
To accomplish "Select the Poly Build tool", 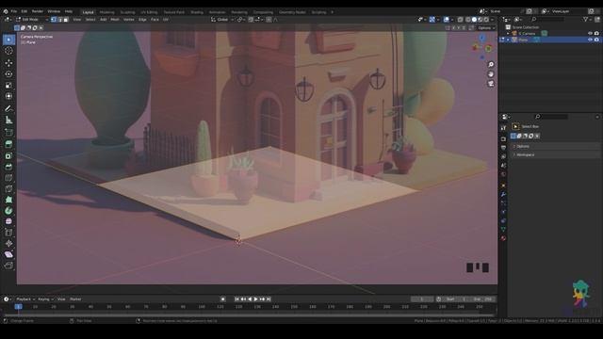I will coord(8,200).
